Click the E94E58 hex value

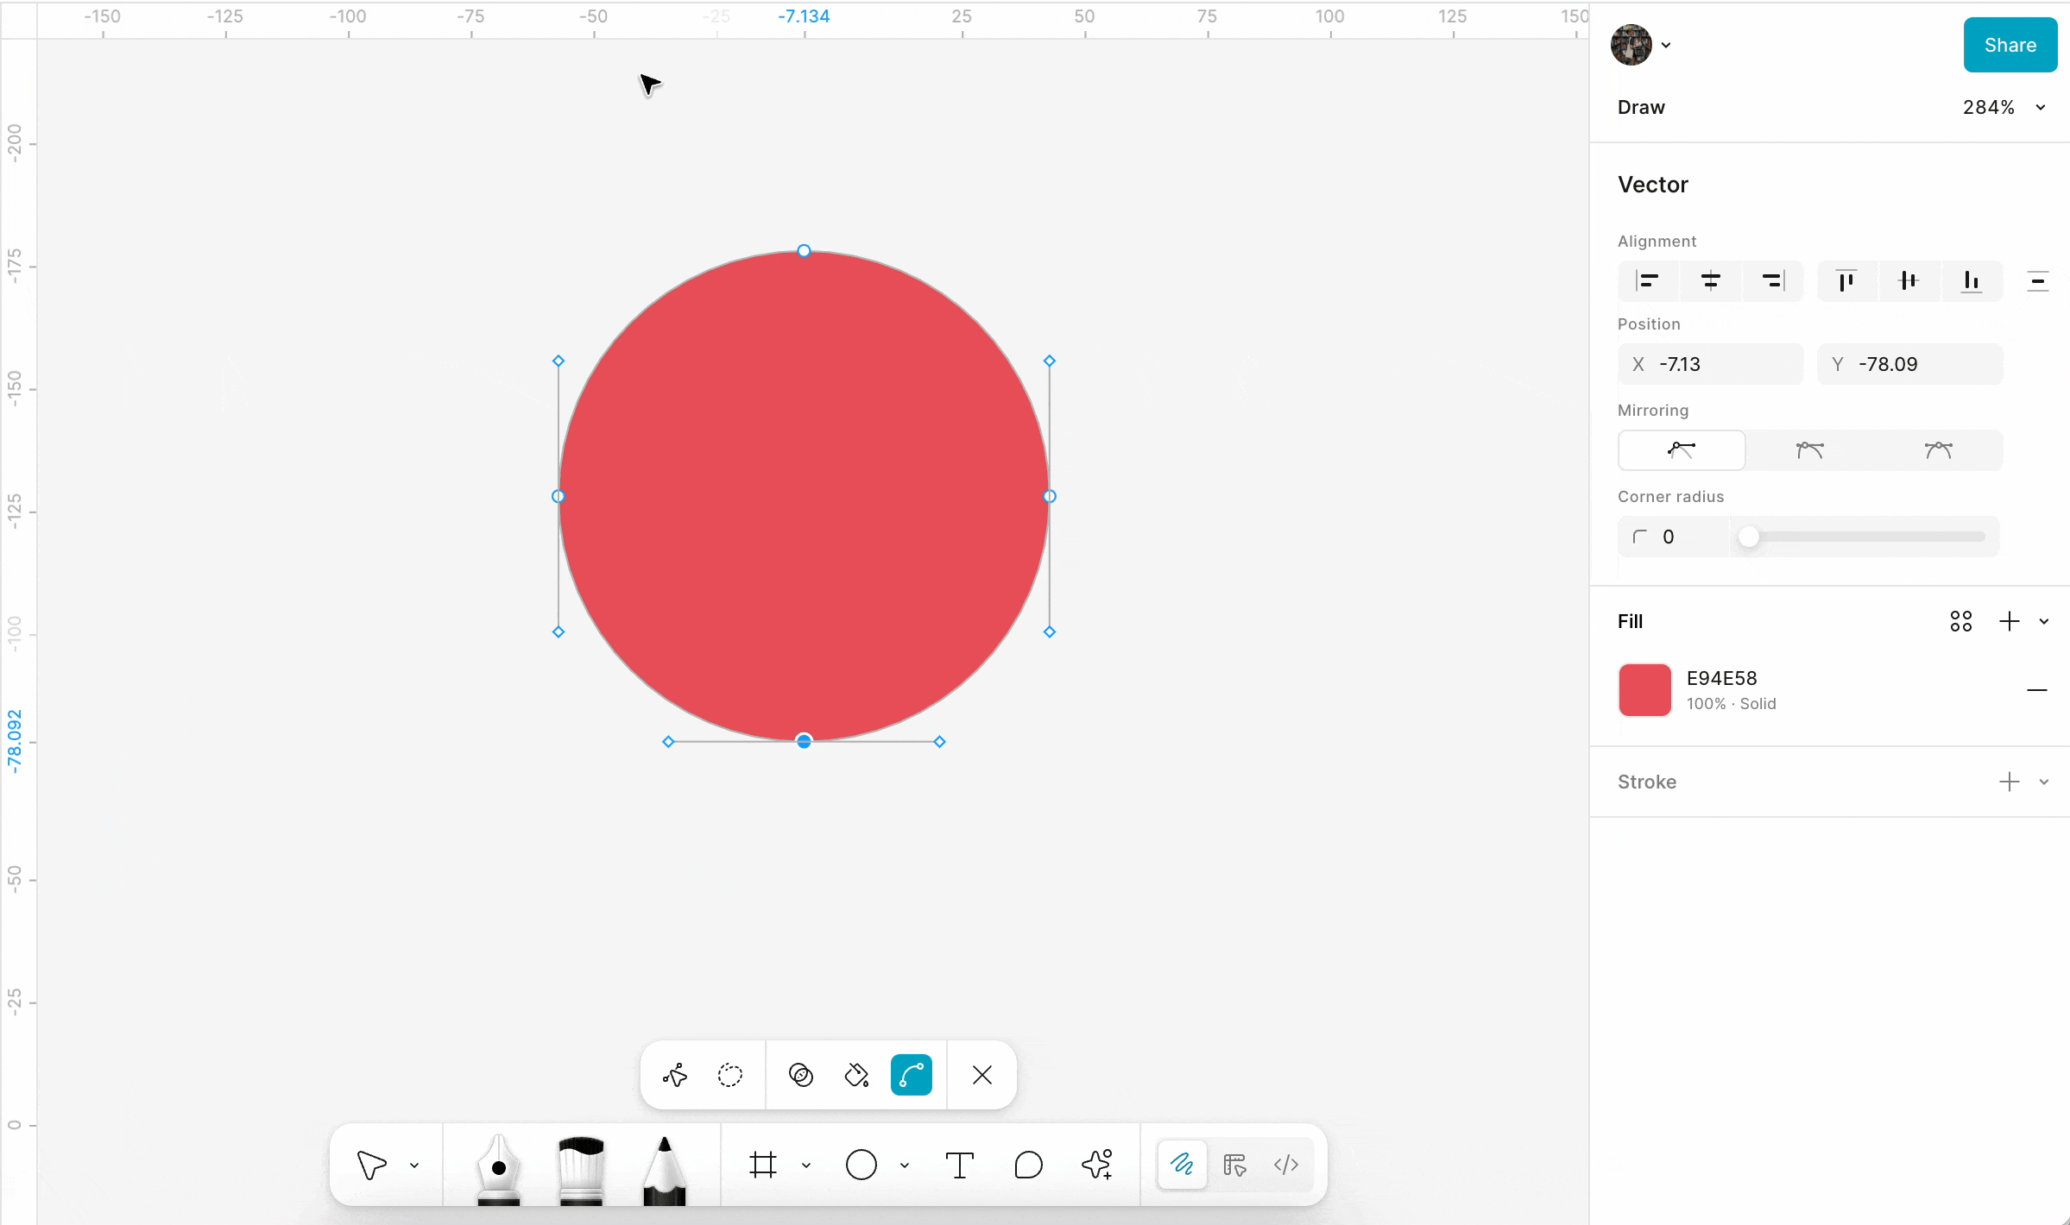tap(1722, 678)
